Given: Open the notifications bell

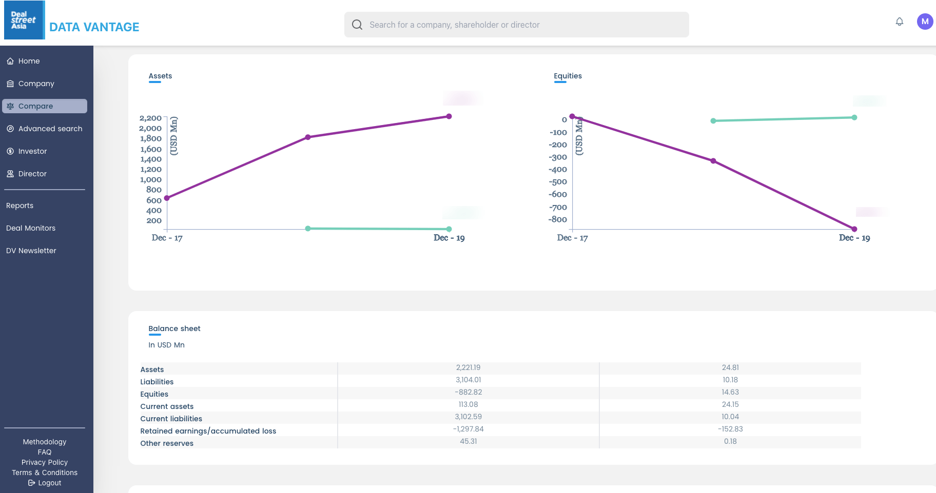Looking at the screenshot, I should coord(899,22).
